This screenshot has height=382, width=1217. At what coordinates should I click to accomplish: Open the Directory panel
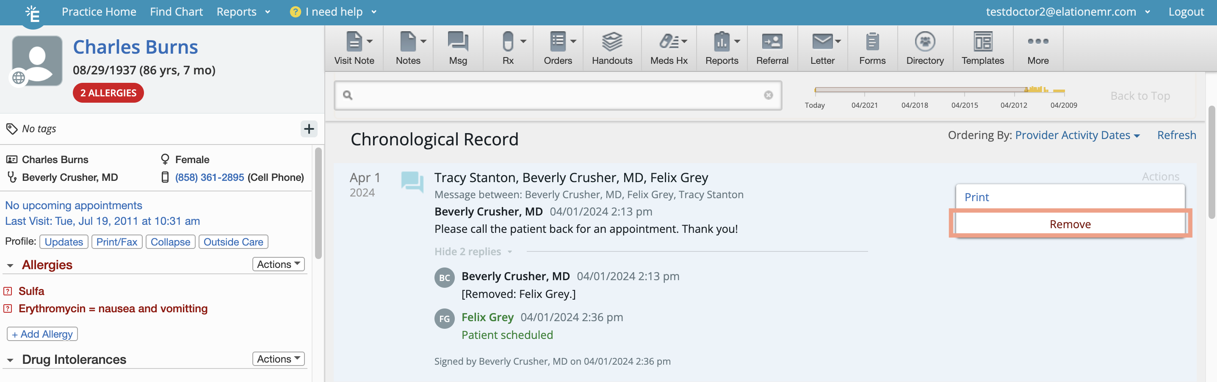click(924, 47)
